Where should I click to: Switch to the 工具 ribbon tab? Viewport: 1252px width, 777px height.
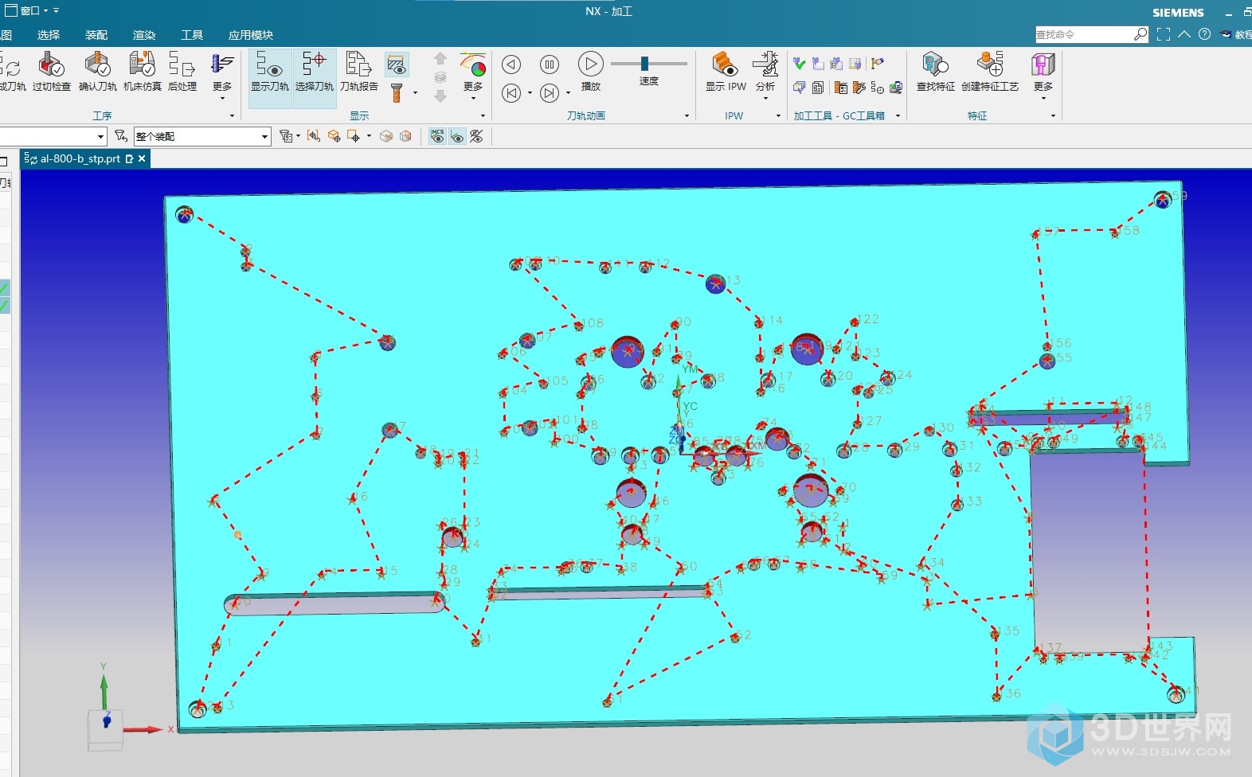coord(192,35)
